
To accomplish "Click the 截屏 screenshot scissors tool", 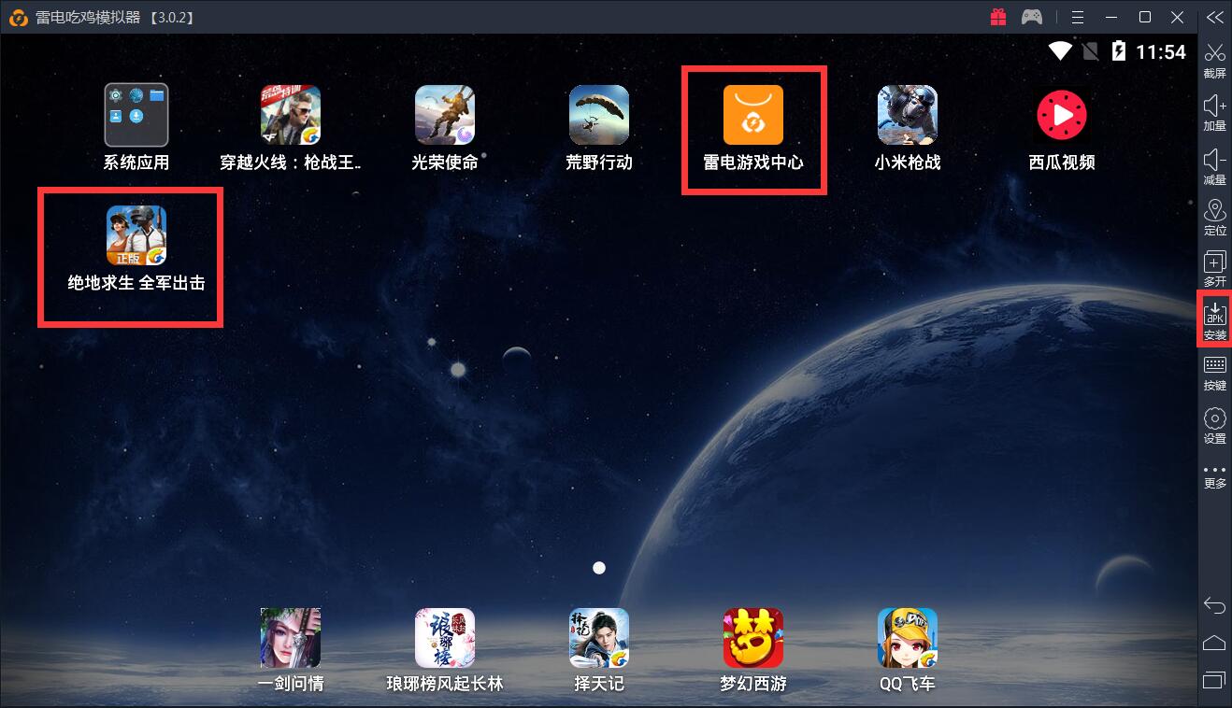I will point(1214,59).
